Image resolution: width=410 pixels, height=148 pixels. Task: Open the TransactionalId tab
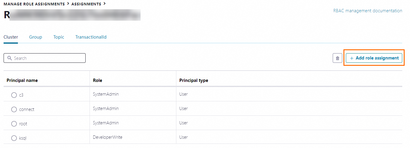click(91, 37)
